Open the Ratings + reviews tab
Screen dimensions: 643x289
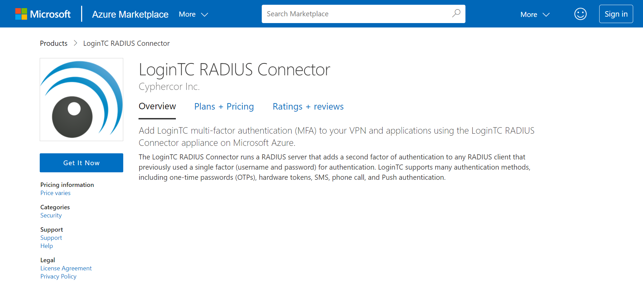coord(308,107)
